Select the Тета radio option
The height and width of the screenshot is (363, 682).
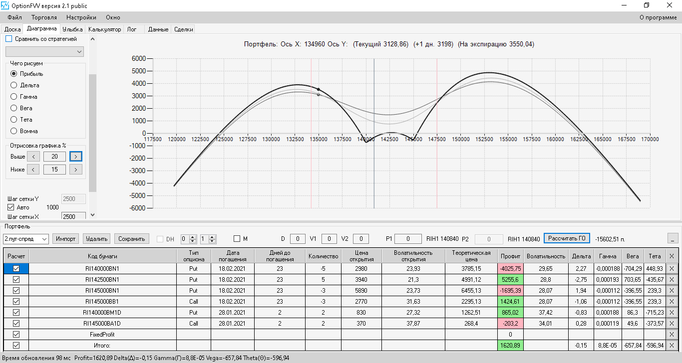click(x=14, y=120)
